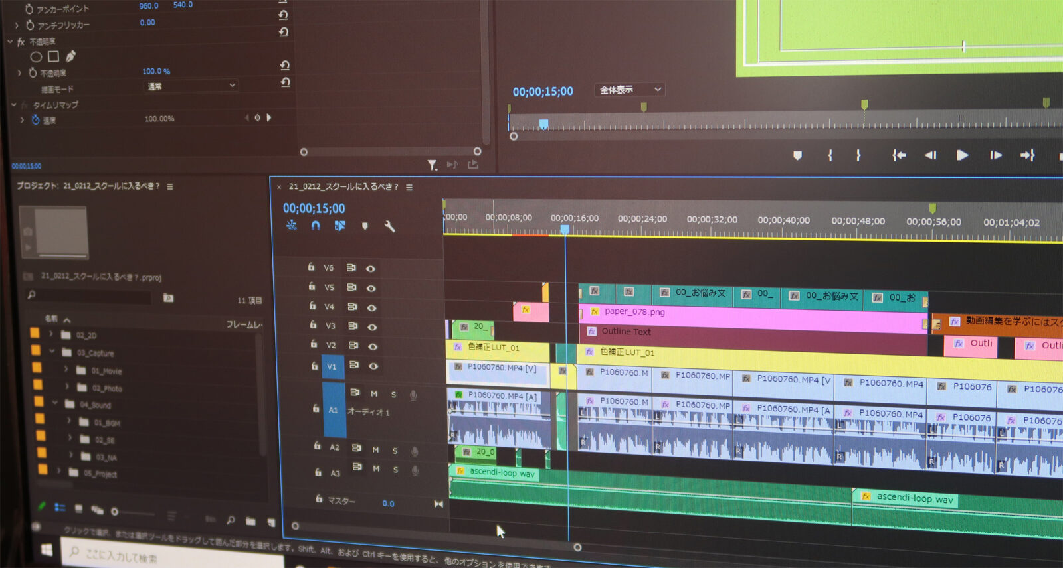Toggle lock on track V3
The height and width of the screenshot is (568, 1063).
point(312,325)
